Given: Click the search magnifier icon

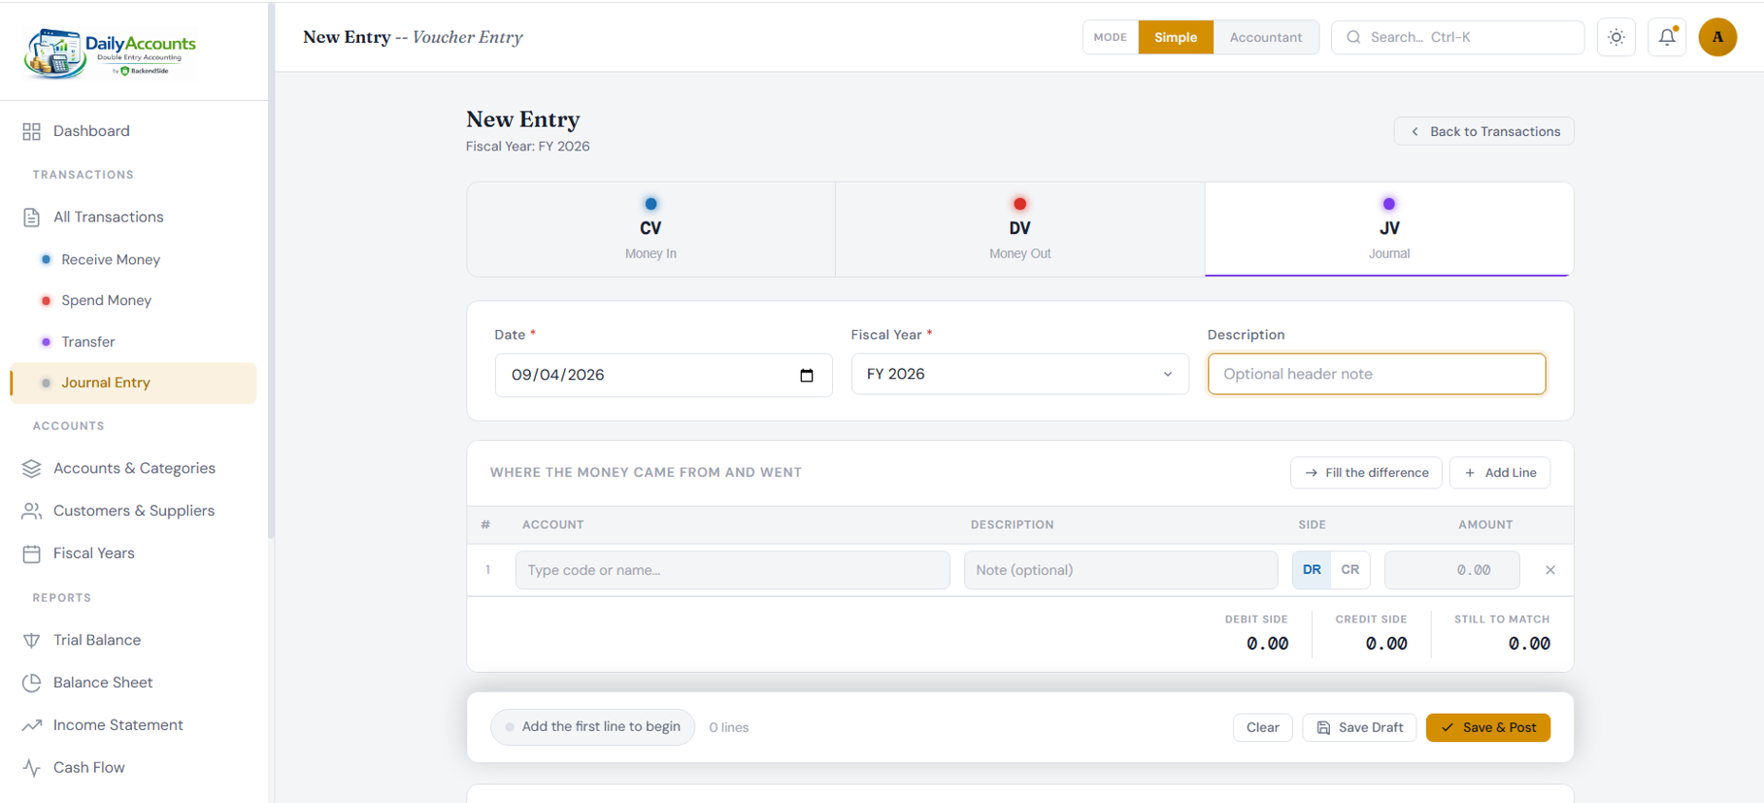Looking at the screenshot, I should (x=1353, y=37).
